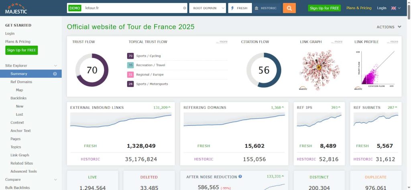
Task: Switch to the Historic index
Action: (266, 8)
